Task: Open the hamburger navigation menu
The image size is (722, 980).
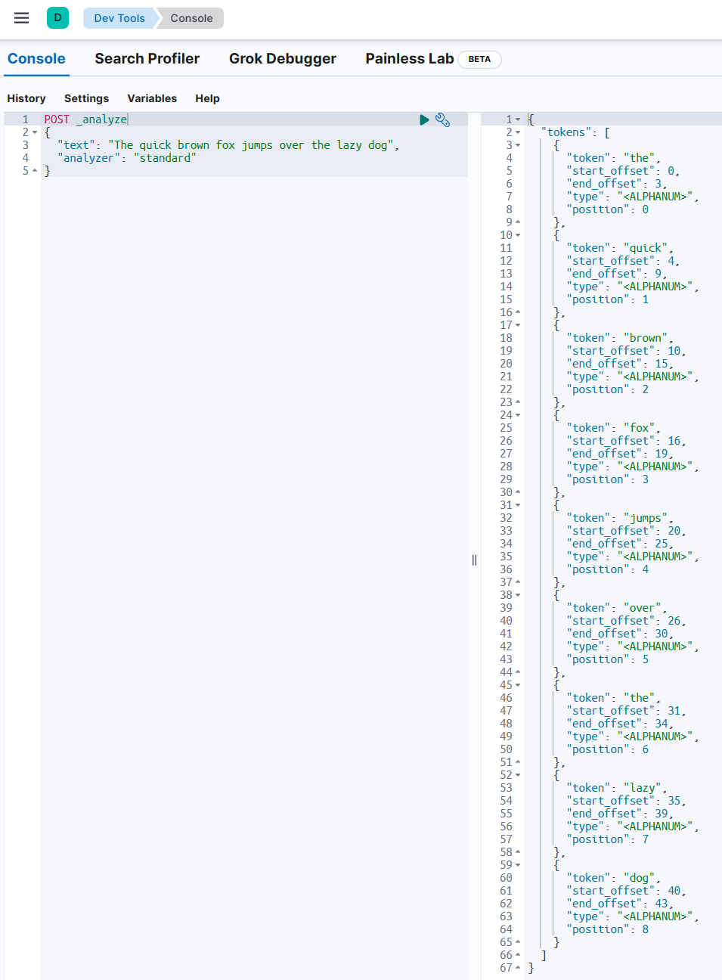Action: 21,18
